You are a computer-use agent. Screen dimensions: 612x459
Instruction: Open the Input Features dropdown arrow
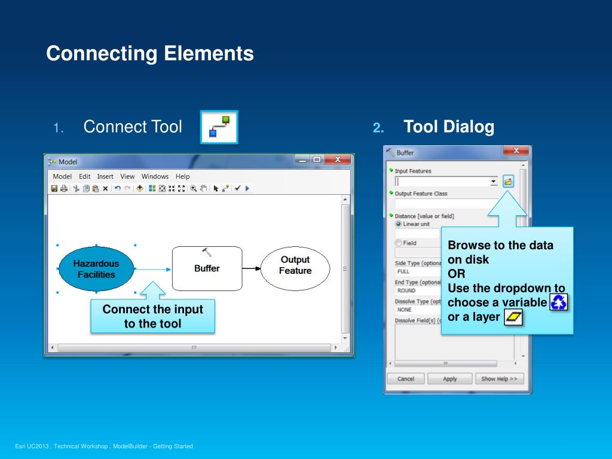click(x=494, y=182)
